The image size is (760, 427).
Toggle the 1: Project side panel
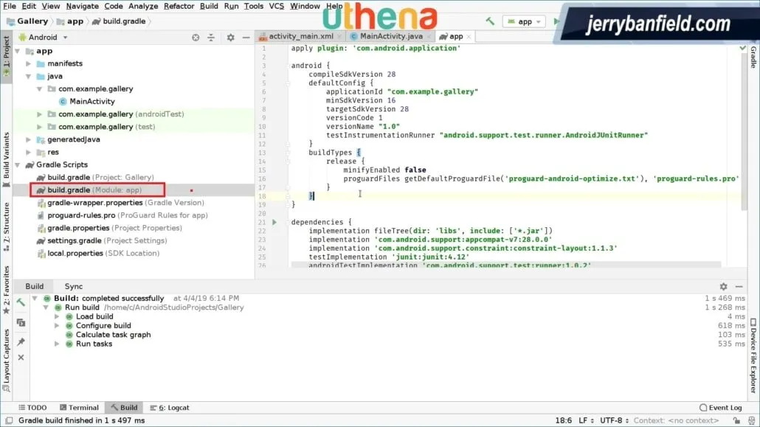coord(7,56)
